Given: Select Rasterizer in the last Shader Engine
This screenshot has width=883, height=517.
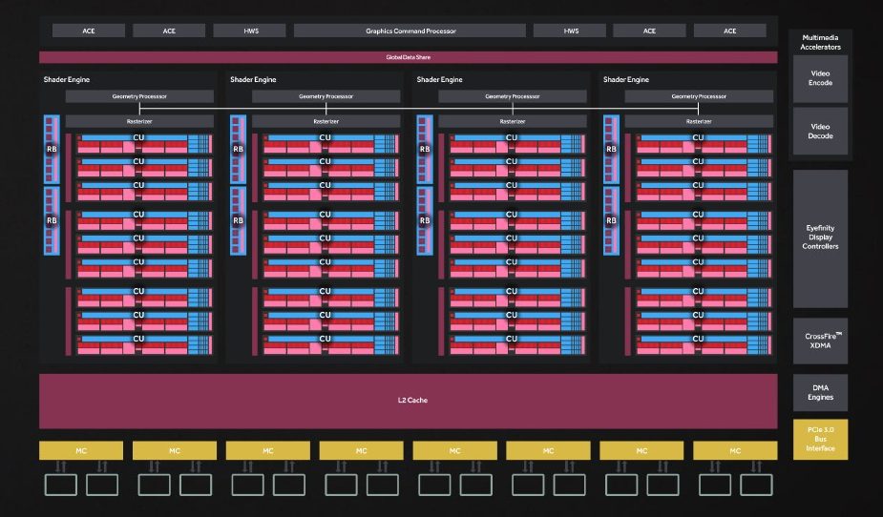Looking at the screenshot, I should point(699,122).
